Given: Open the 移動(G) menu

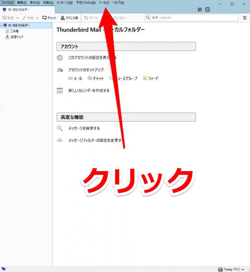Looking at the screenshot, I should 48,3.
